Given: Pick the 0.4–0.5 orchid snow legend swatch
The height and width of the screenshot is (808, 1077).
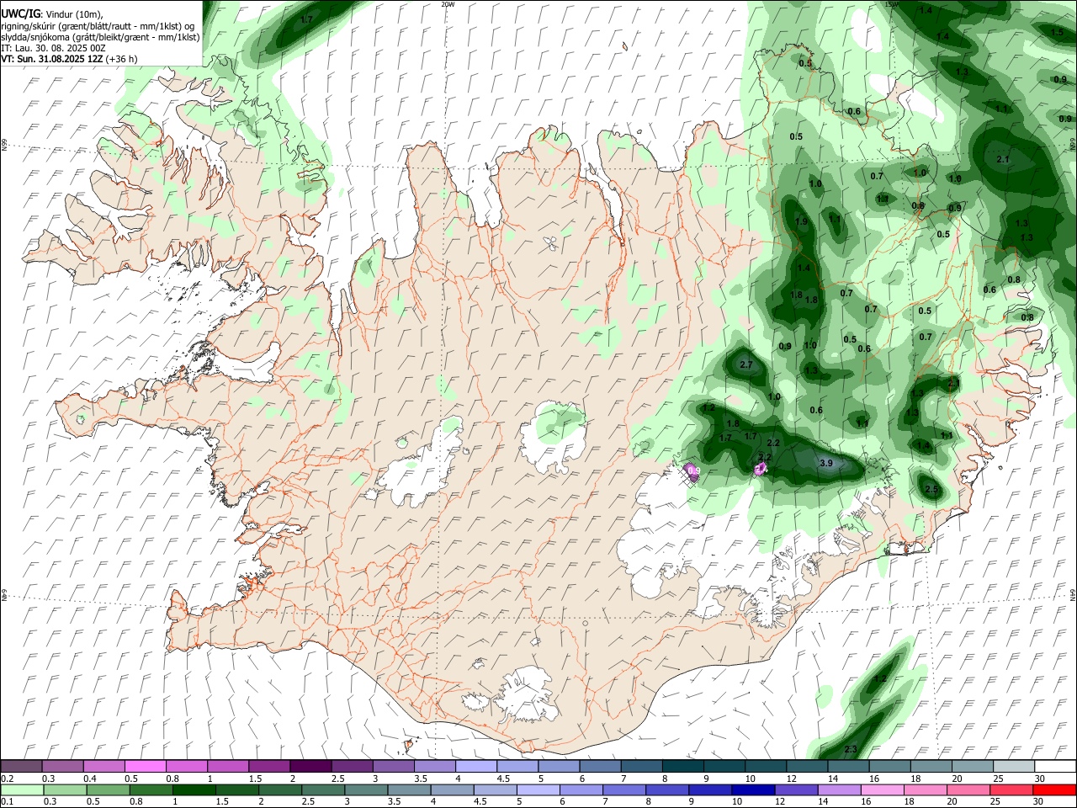Looking at the screenshot, I should coord(103,767).
